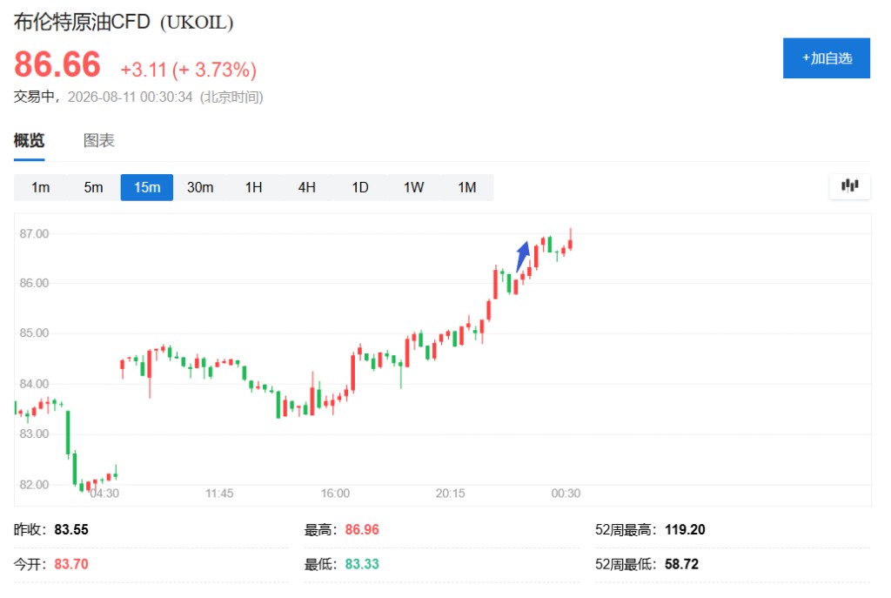Click the blue arrow marker on chart
This screenshot has height=598, width=891.
[523, 256]
